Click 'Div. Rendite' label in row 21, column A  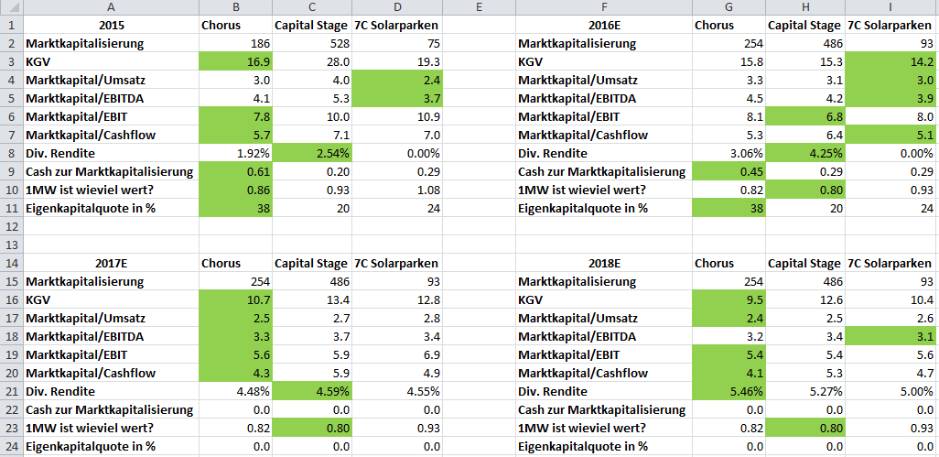tap(59, 392)
